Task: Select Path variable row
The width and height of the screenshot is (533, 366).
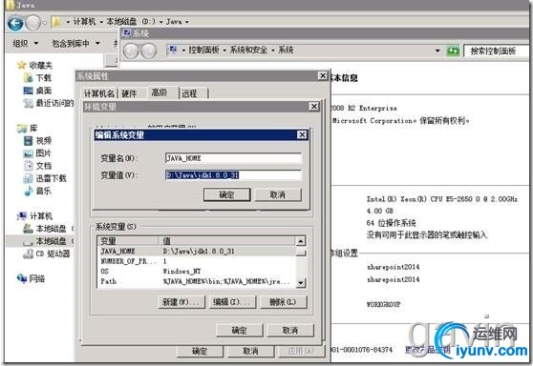Action: pos(197,281)
